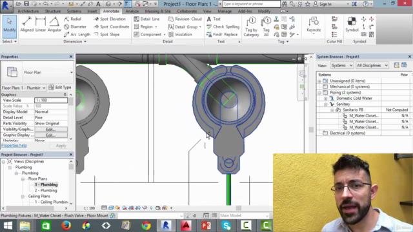Click the Edit Type button
413x232 pixels.
[60, 88]
